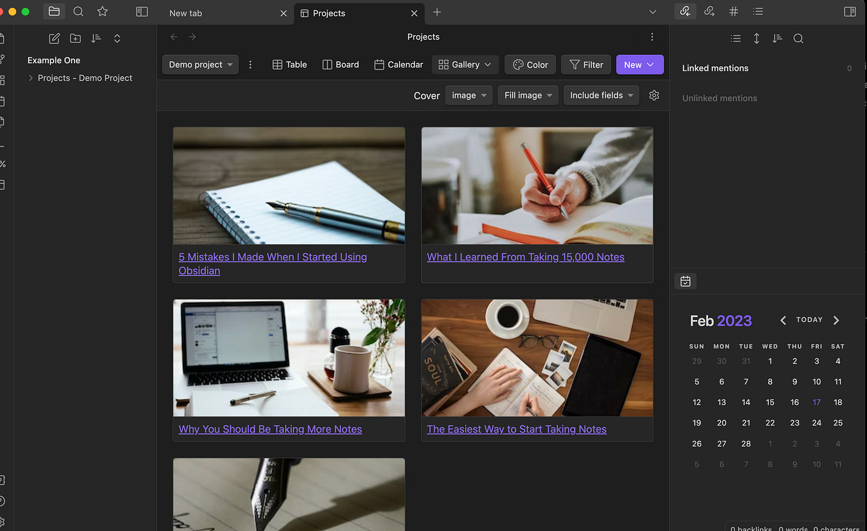Open the Demo project dropdown
This screenshot has width=867, height=531.
pyautogui.click(x=200, y=64)
